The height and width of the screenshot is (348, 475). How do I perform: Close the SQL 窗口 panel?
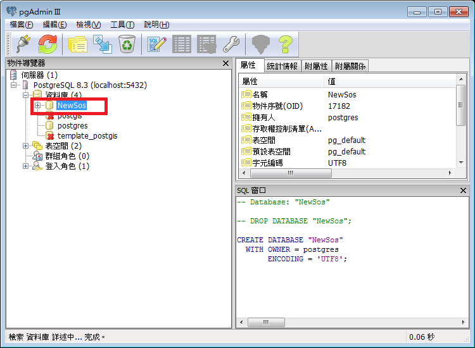tap(463, 190)
